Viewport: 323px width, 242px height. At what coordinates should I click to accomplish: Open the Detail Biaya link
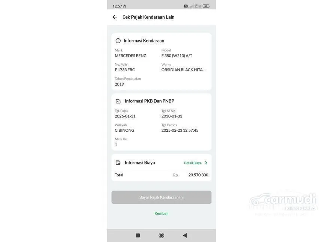(193, 163)
